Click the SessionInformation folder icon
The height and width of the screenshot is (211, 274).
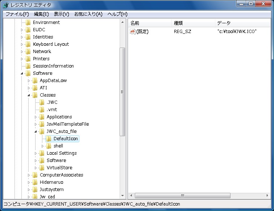[28, 66]
